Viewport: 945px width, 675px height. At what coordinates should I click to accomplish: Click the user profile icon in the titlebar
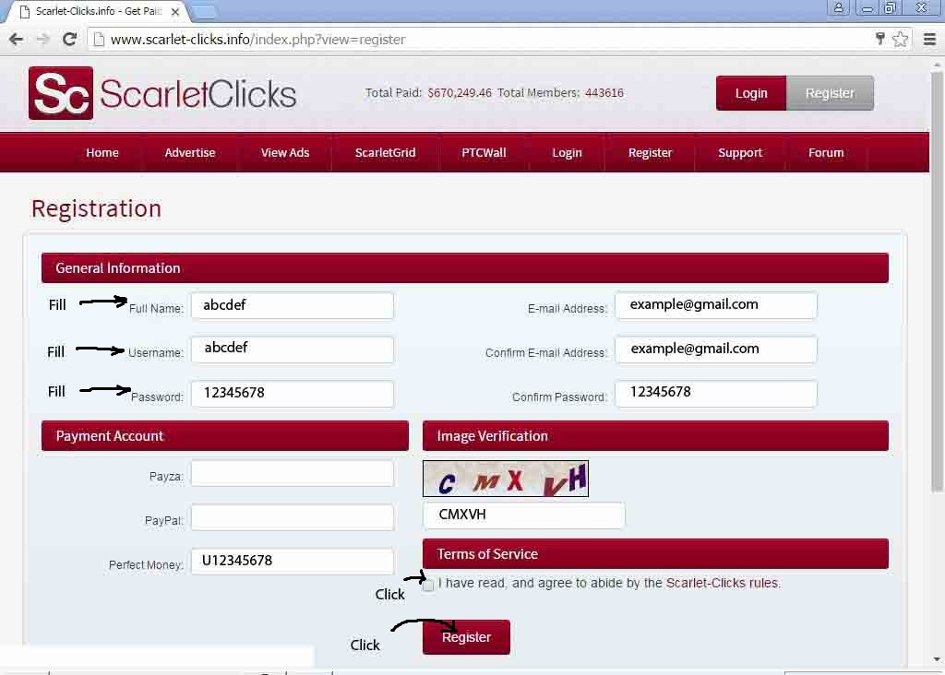(x=838, y=7)
